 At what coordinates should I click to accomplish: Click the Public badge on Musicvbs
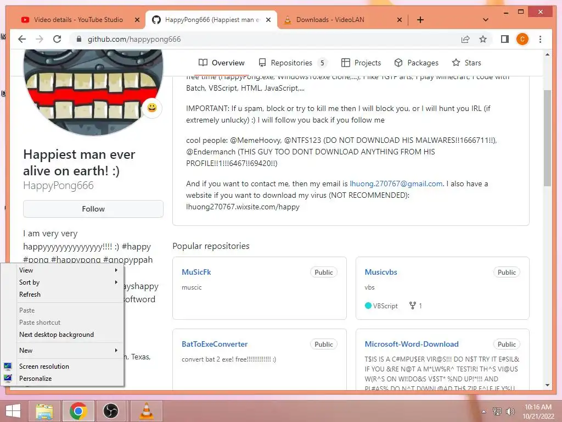(507, 273)
